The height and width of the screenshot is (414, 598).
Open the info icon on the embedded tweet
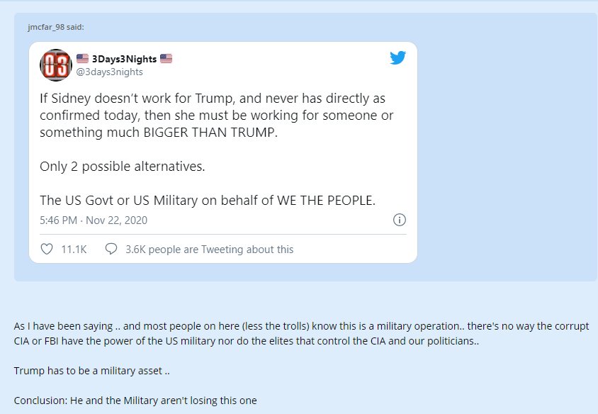click(x=399, y=220)
